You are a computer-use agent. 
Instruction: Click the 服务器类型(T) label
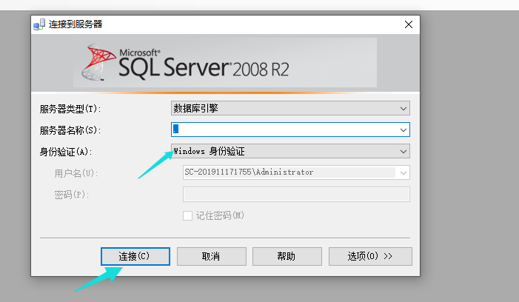[70, 109]
